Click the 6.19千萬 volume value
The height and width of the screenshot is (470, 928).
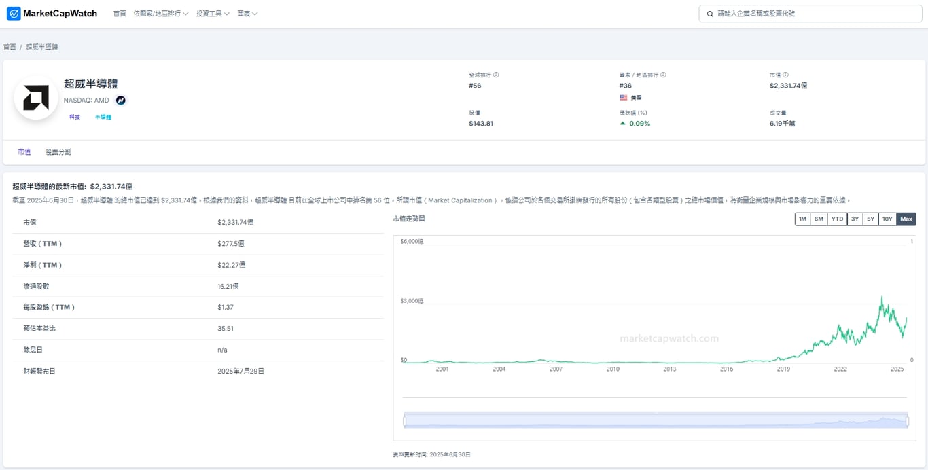782,124
